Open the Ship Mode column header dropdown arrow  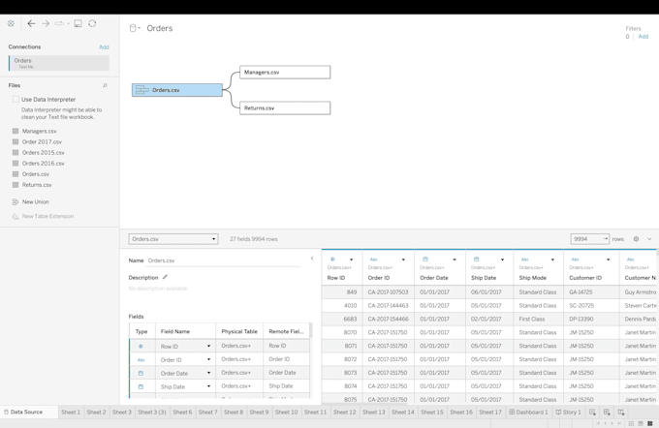[552, 260]
